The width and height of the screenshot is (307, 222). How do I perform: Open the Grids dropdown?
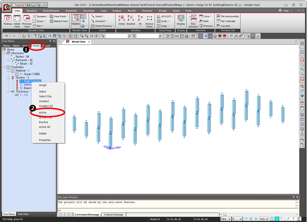(163, 21)
